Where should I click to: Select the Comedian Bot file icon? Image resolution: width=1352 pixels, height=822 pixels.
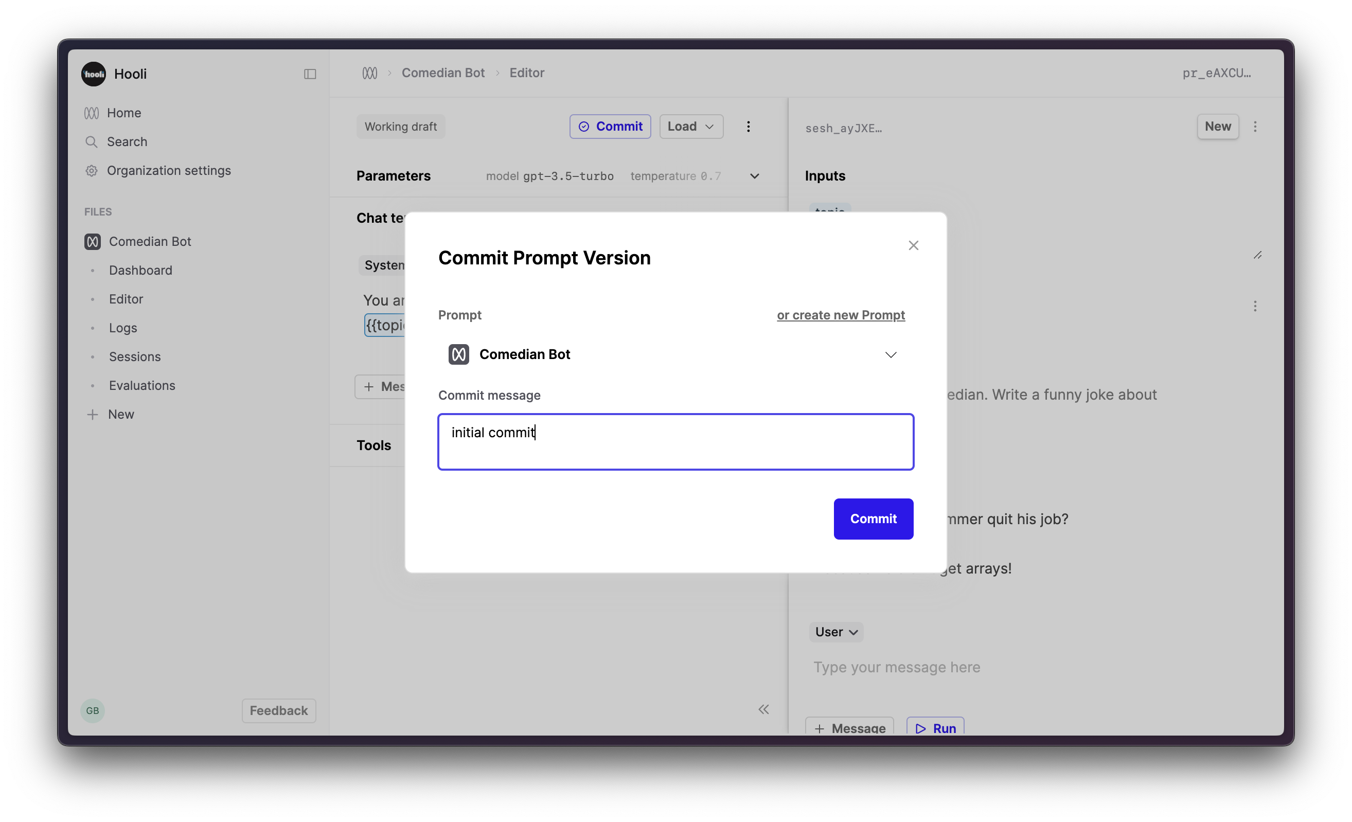coord(92,241)
